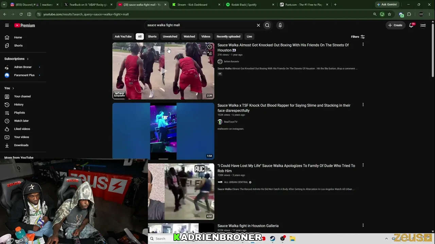The height and width of the screenshot is (244, 435).
Task: Add to queue icon on first video thumbnail
Action: pos(210,53)
